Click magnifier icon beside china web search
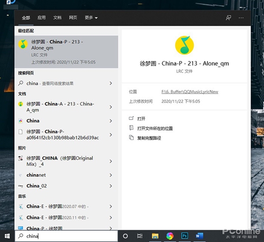The width and height of the screenshot is (264, 242). pyautogui.click(x=21, y=83)
